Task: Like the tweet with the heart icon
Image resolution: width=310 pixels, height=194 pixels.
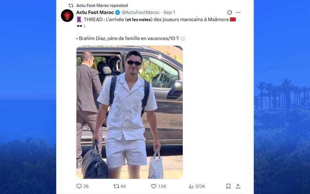Action: coord(154,186)
